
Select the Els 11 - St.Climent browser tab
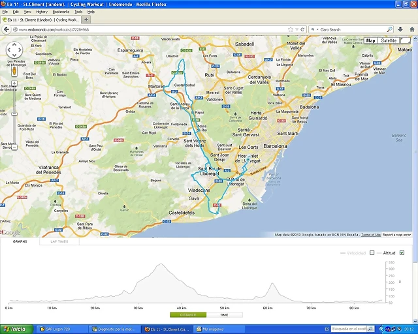(40, 20)
